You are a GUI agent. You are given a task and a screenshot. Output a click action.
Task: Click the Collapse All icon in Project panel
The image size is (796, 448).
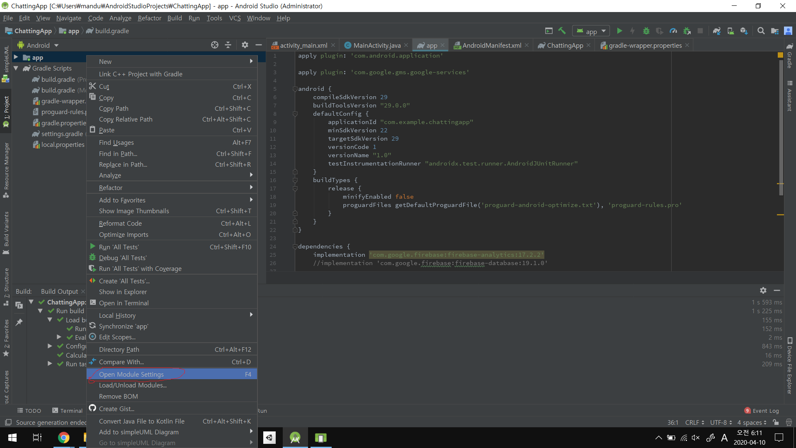click(228, 45)
